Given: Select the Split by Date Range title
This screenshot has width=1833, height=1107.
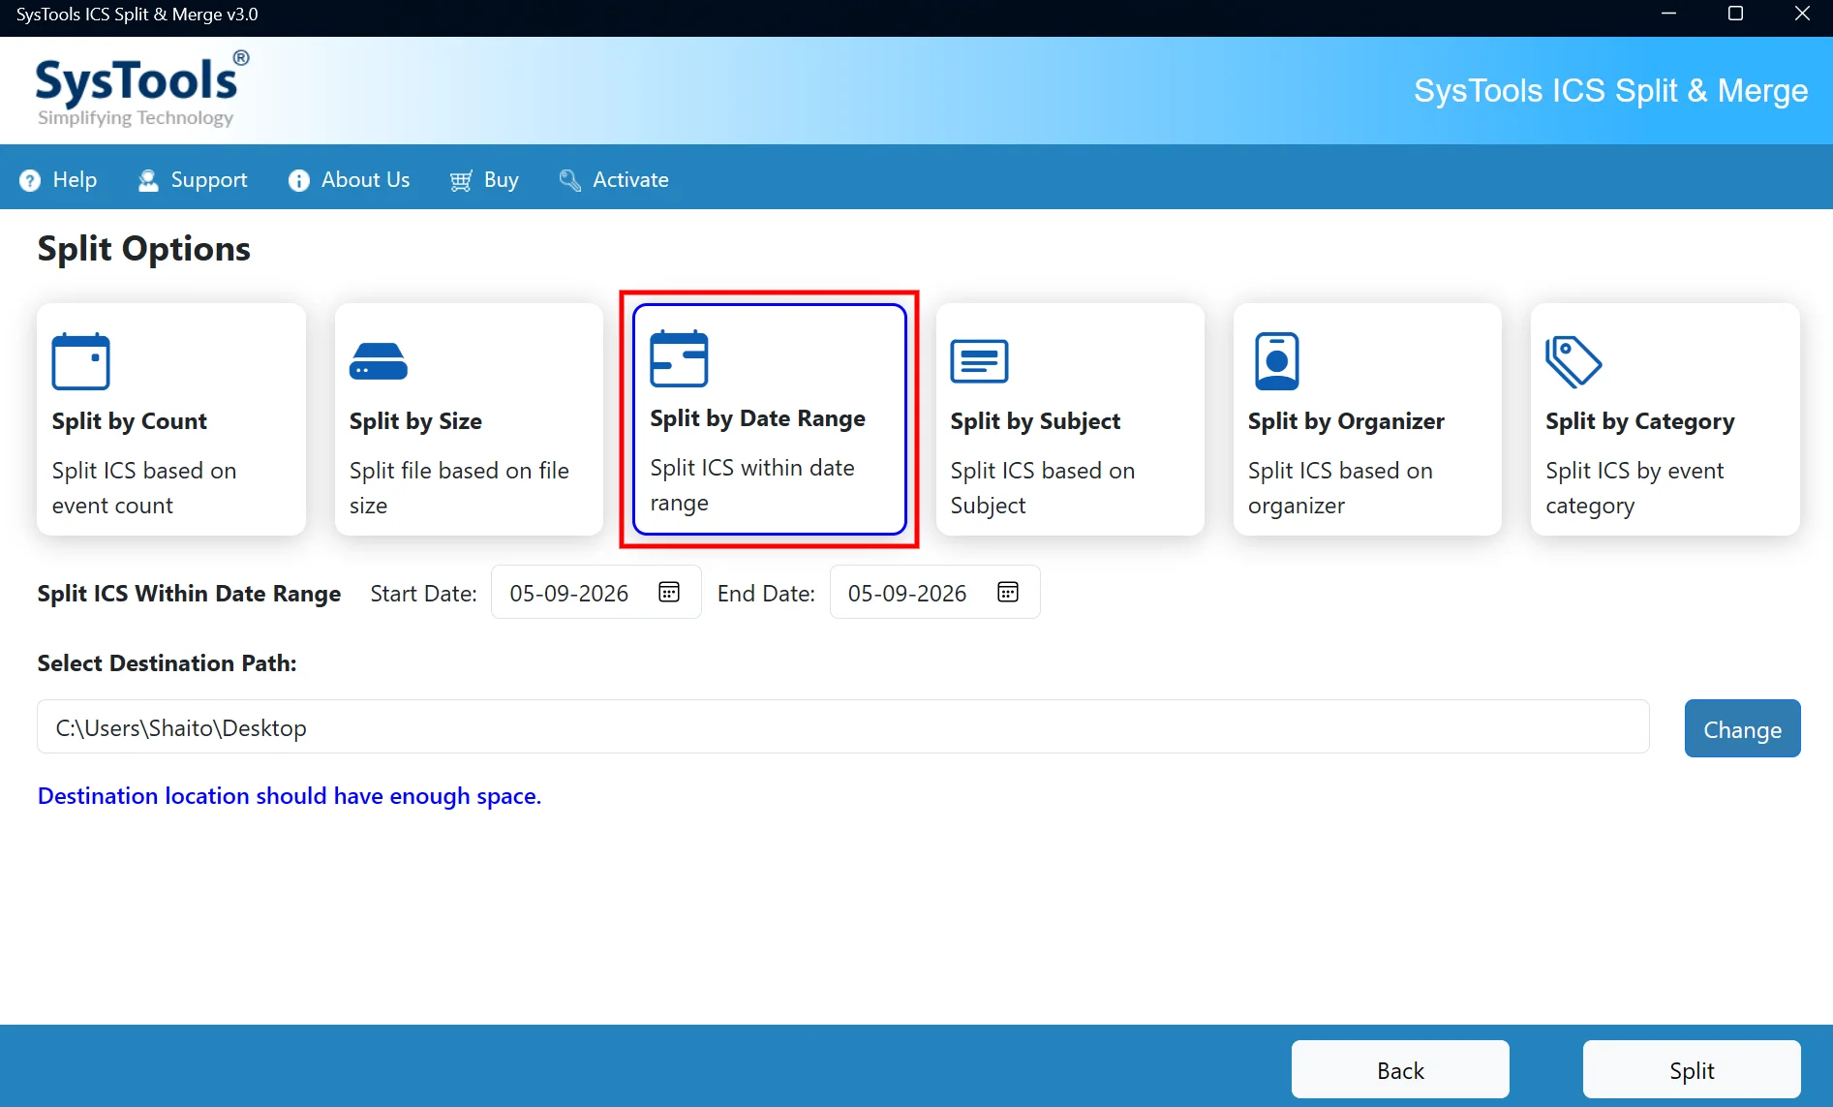Looking at the screenshot, I should (757, 418).
